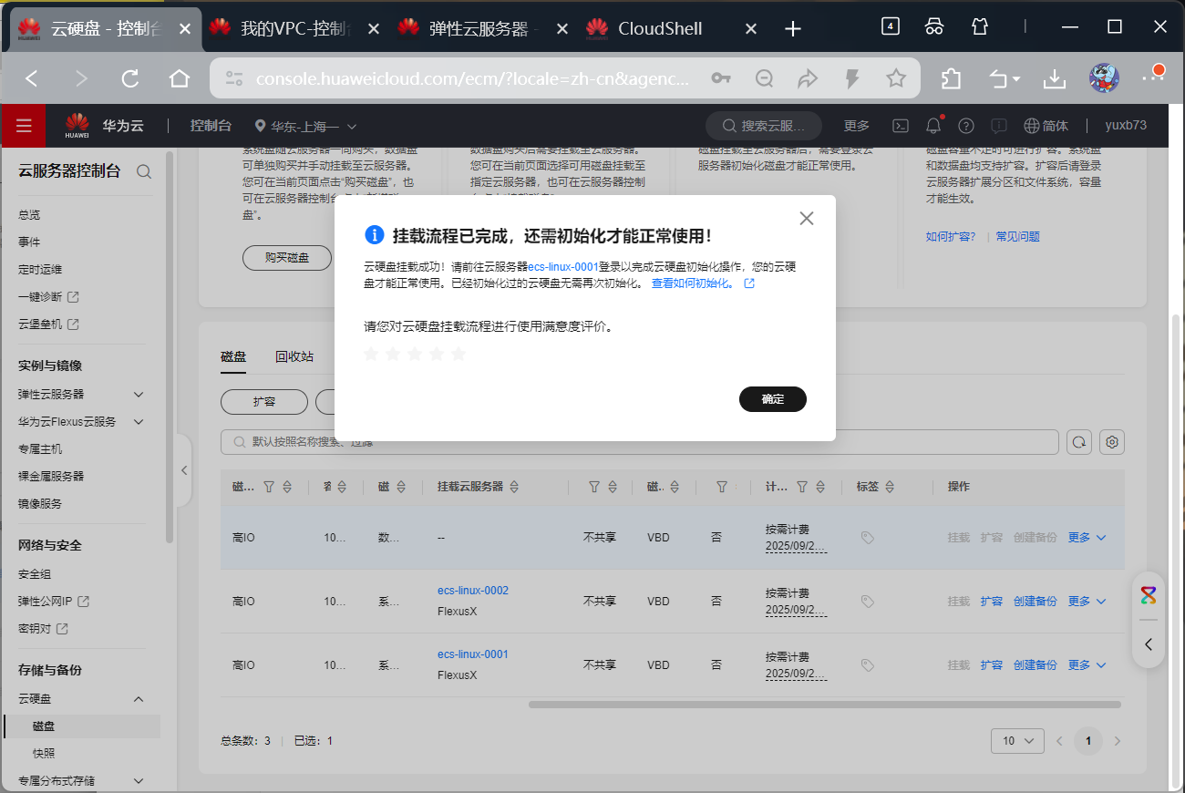This screenshot has width=1185, height=793.
Task: Open the 华东-上海一 region dropdown
Action: 305,126
